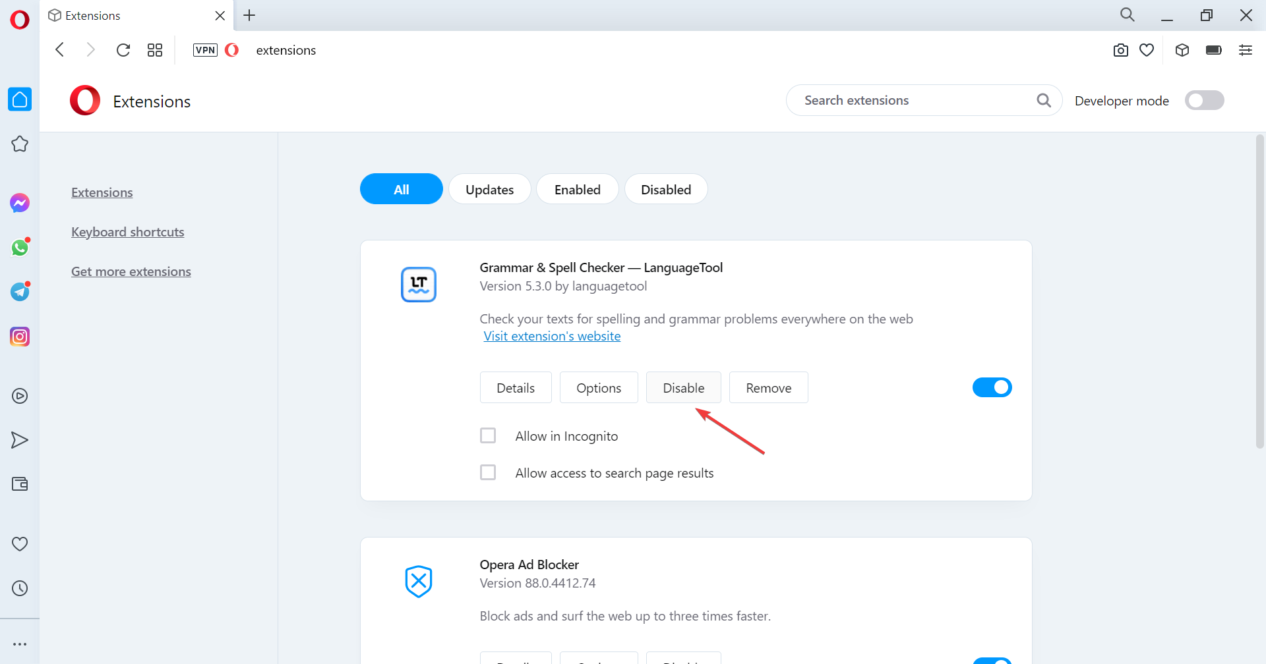Focus the Search extensions field
Image resolution: width=1266 pixels, height=664 pixels.
coord(924,100)
